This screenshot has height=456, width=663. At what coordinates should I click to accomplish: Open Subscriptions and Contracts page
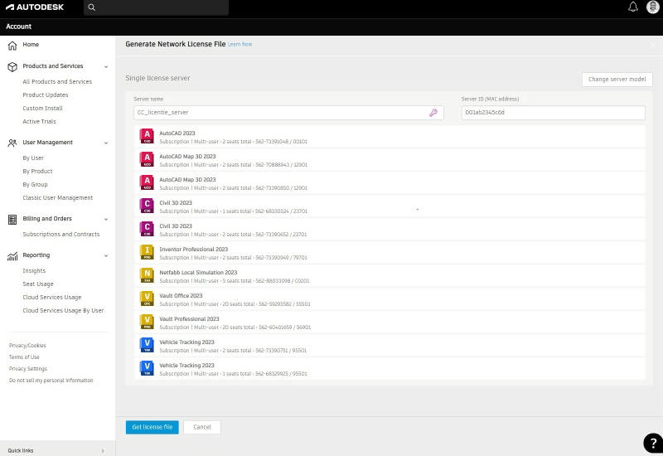[61, 235]
